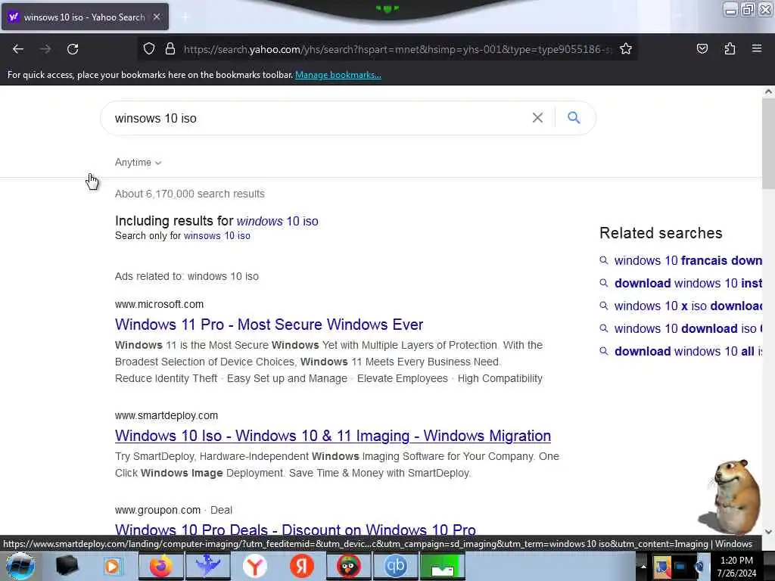Click the green alien icon at top center
This screenshot has width=775, height=581.
tap(387, 8)
